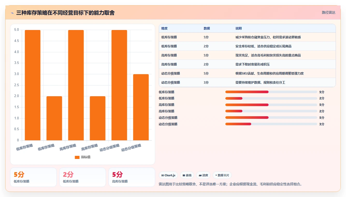Click 2分 in the 安全库存较低 table row
Image resolution: width=346 pixels, height=197 pixels.
206,46
